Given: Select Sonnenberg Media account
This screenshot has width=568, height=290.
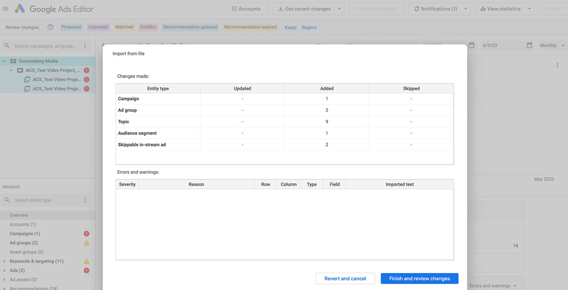Looking at the screenshot, I should click(x=38, y=61).
